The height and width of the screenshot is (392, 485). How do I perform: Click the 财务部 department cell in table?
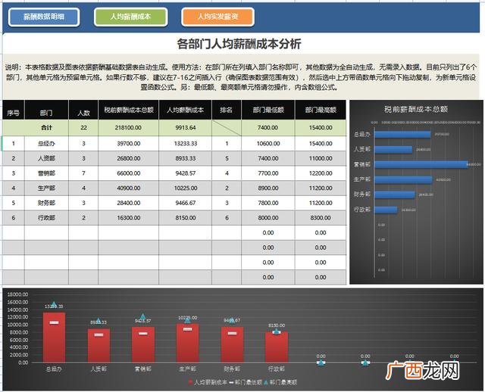pos(46,203)
